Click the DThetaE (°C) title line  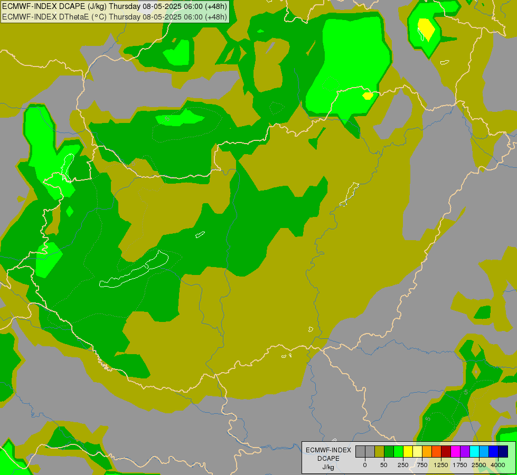(115, 17)
